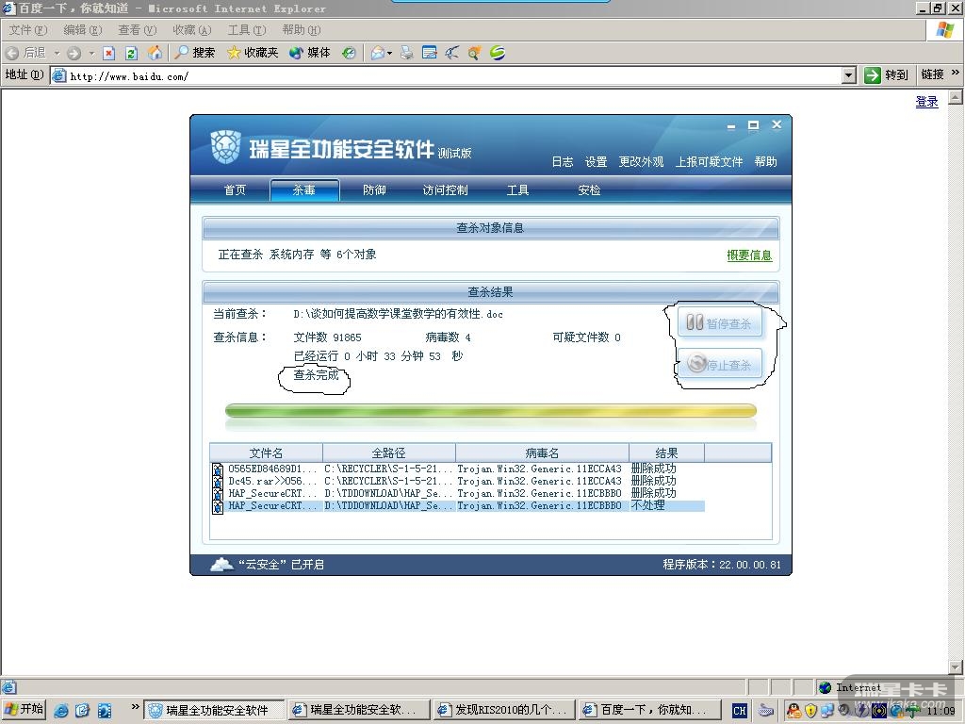Click the Mail envelope icon
Image resolution: width=965 pixels, height=724 pixels.
377,53
